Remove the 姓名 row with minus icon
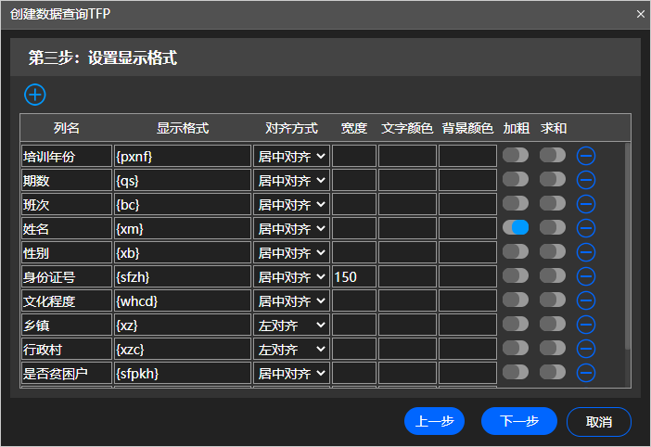651x447 pixels. click(586, 228)
